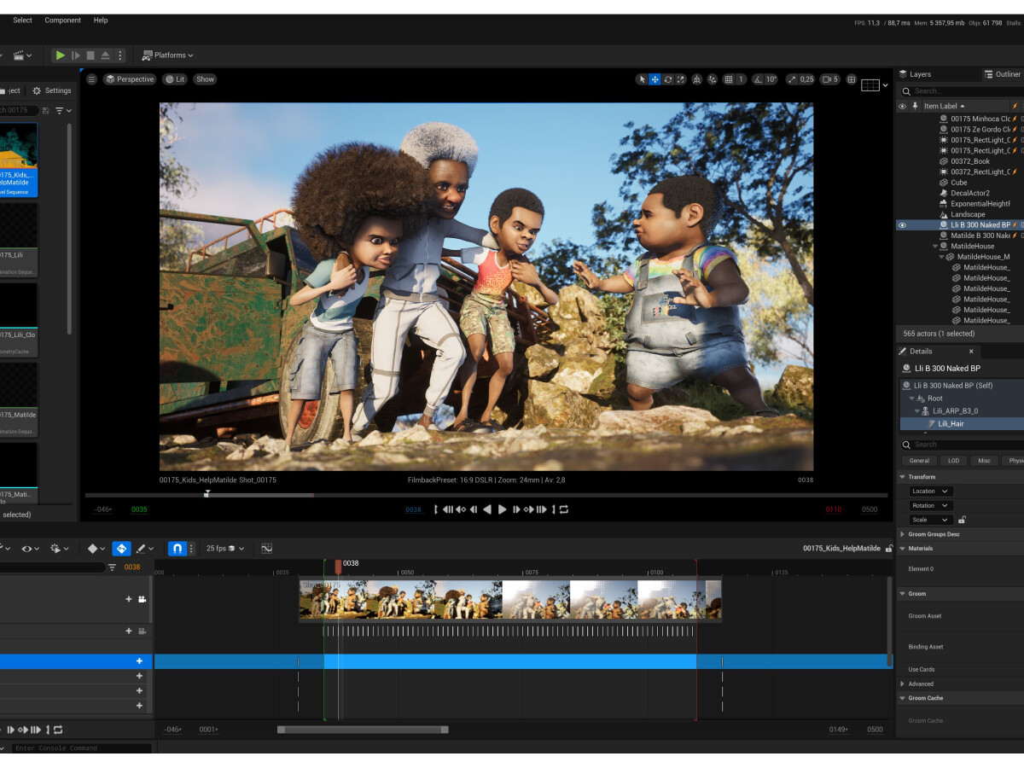Click the playhead marker at frame 0038
Viewport: 1024px width, 768px height.
[338, 565]
